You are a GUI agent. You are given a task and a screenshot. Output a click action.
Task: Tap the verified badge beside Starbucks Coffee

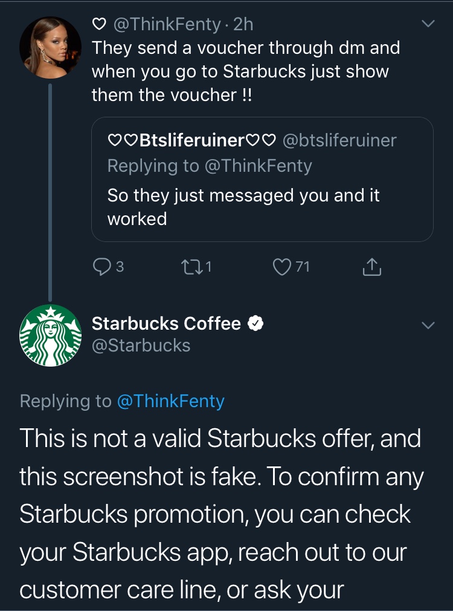point(255,324)
